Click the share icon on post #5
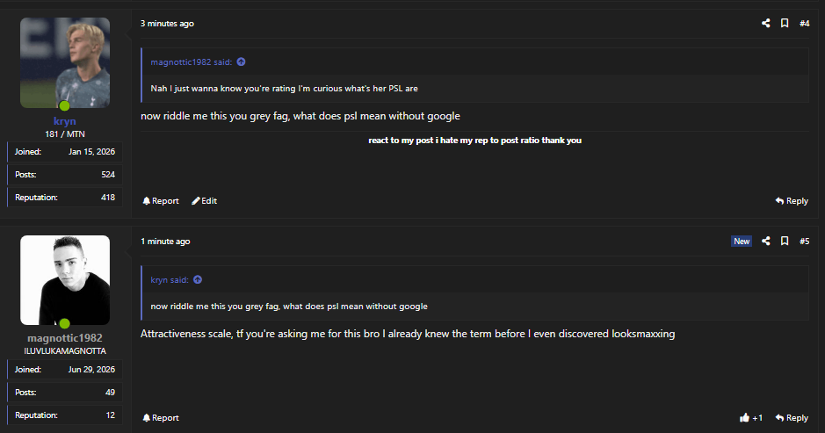 [765, 241]
